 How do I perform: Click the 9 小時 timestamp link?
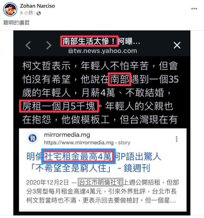[x=27, y=13]
